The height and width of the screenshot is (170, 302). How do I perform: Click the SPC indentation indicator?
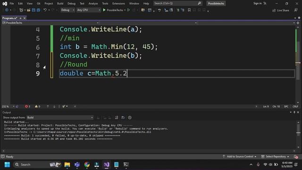[286, 106]
